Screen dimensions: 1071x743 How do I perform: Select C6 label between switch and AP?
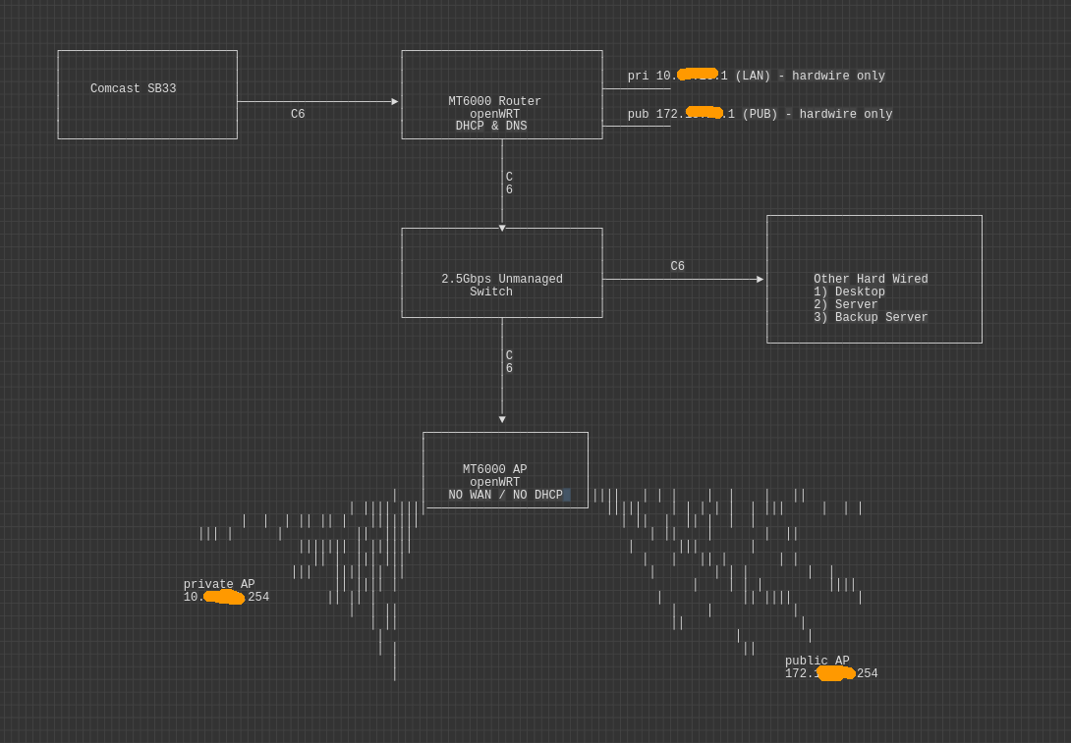point(509,362)
